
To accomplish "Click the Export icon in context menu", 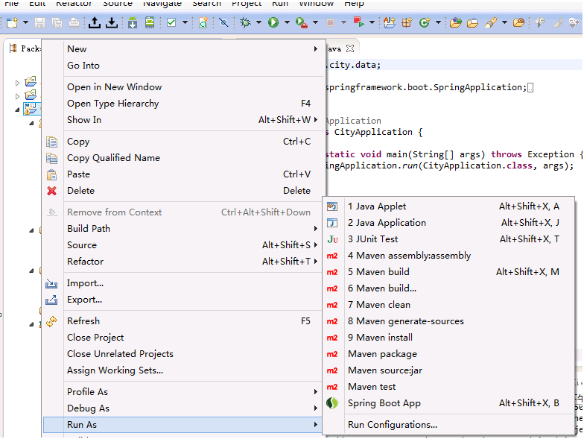I will click(x=51, y=300).
